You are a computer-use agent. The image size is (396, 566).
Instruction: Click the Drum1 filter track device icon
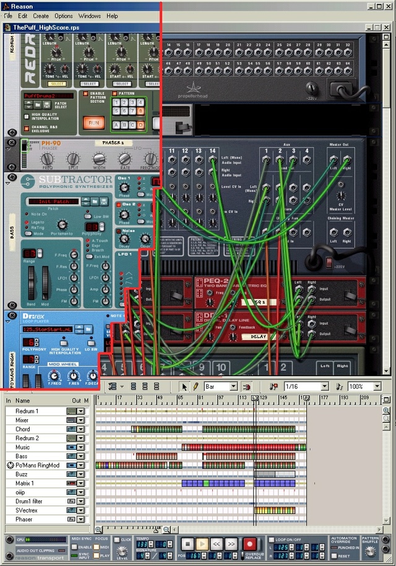[71, 502]
